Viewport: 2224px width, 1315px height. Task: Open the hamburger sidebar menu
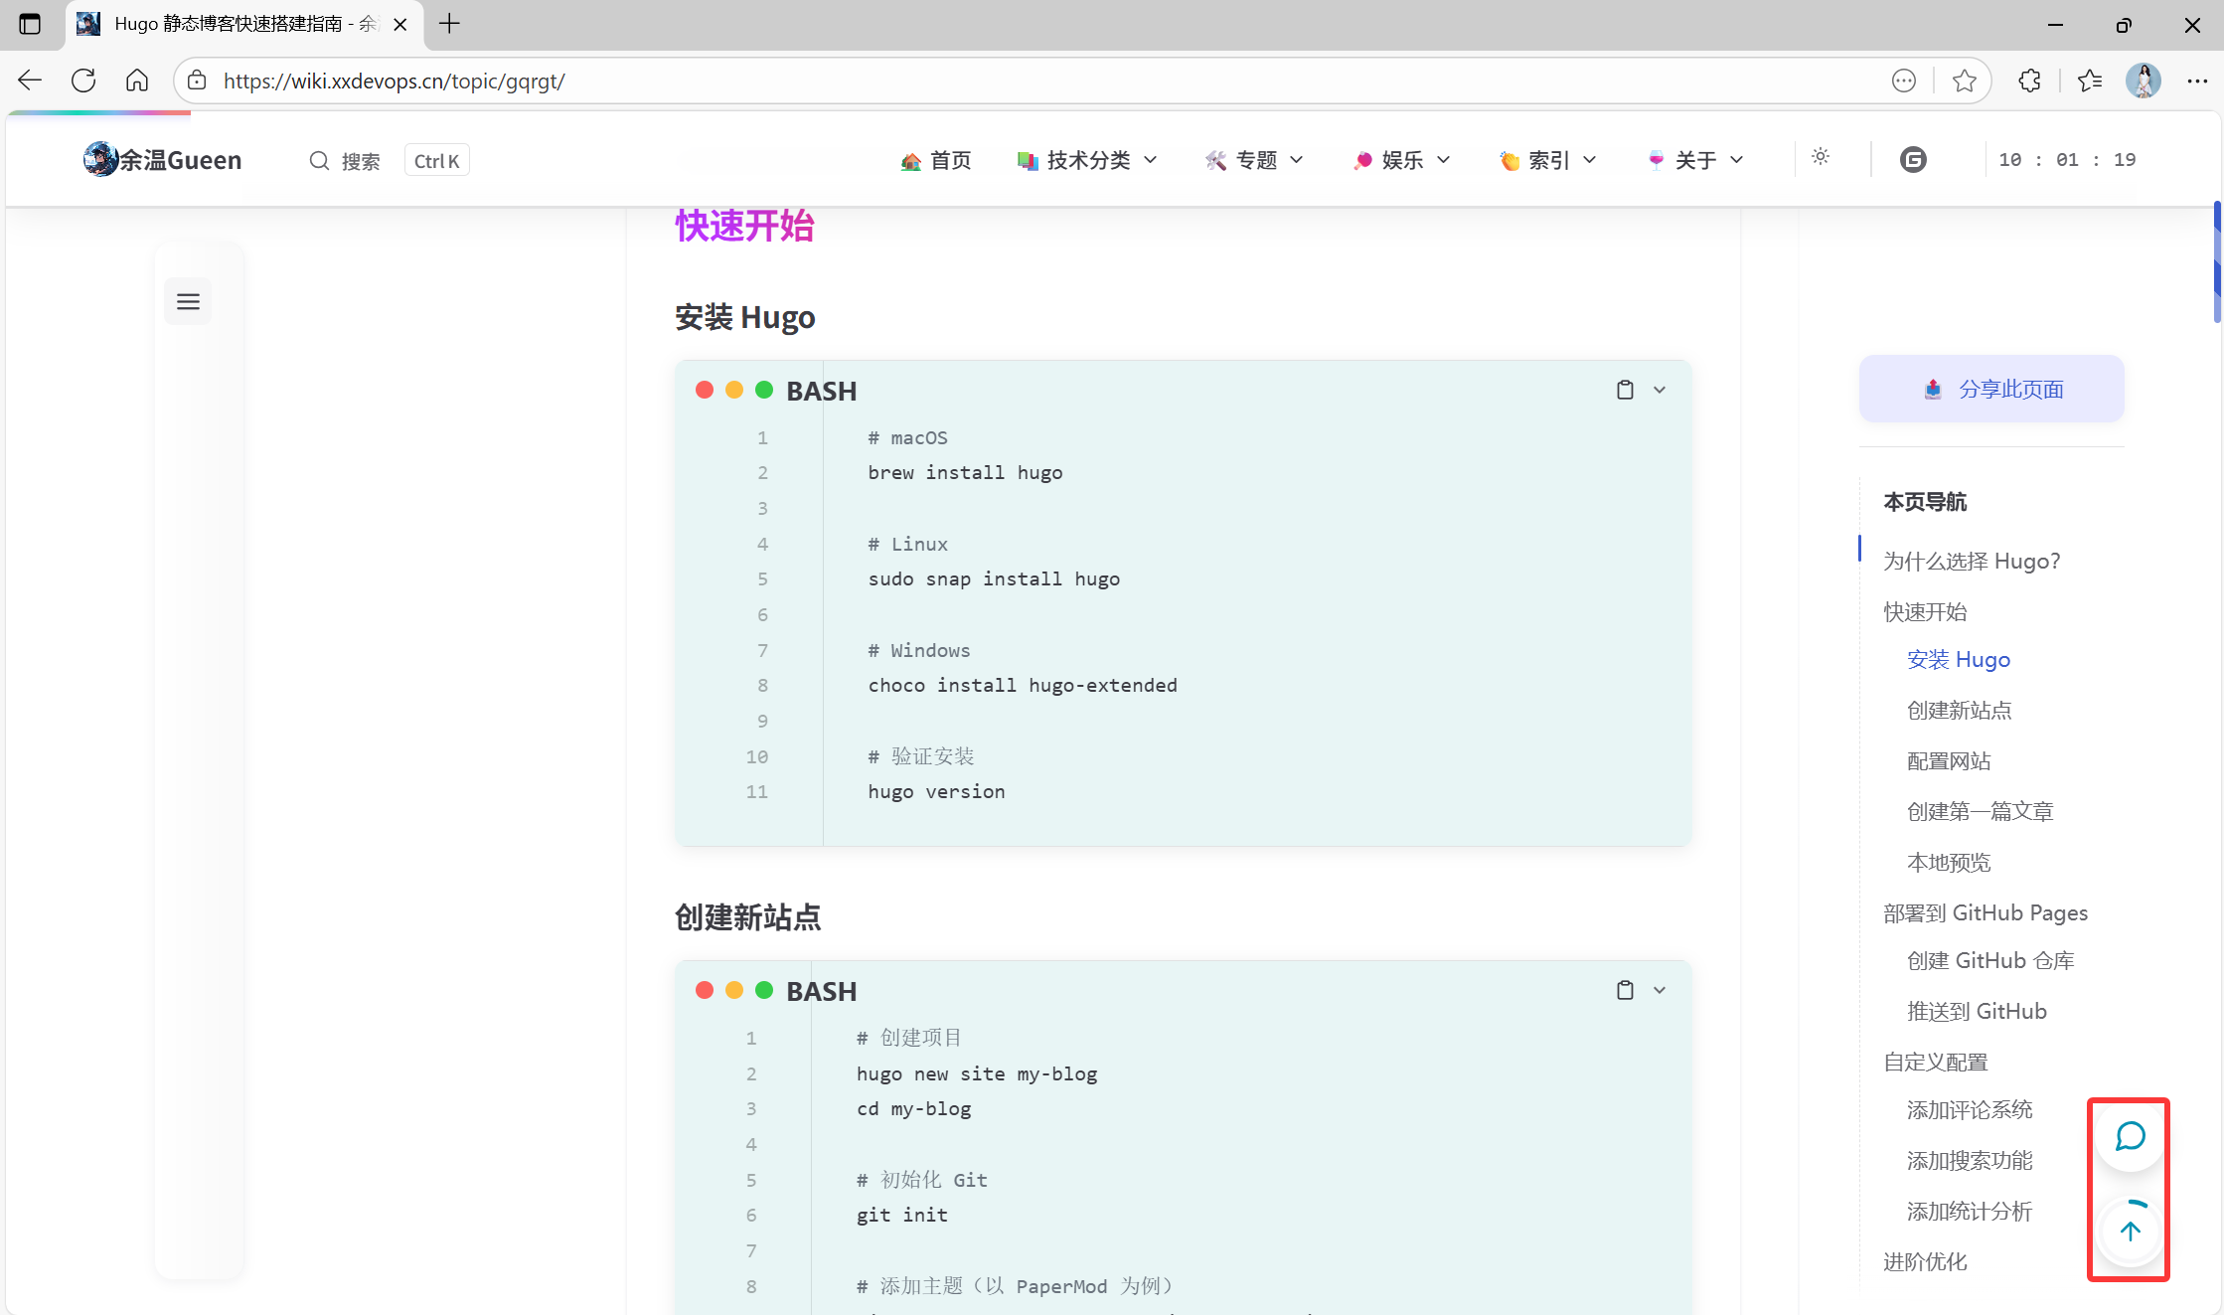pos(188,301)
